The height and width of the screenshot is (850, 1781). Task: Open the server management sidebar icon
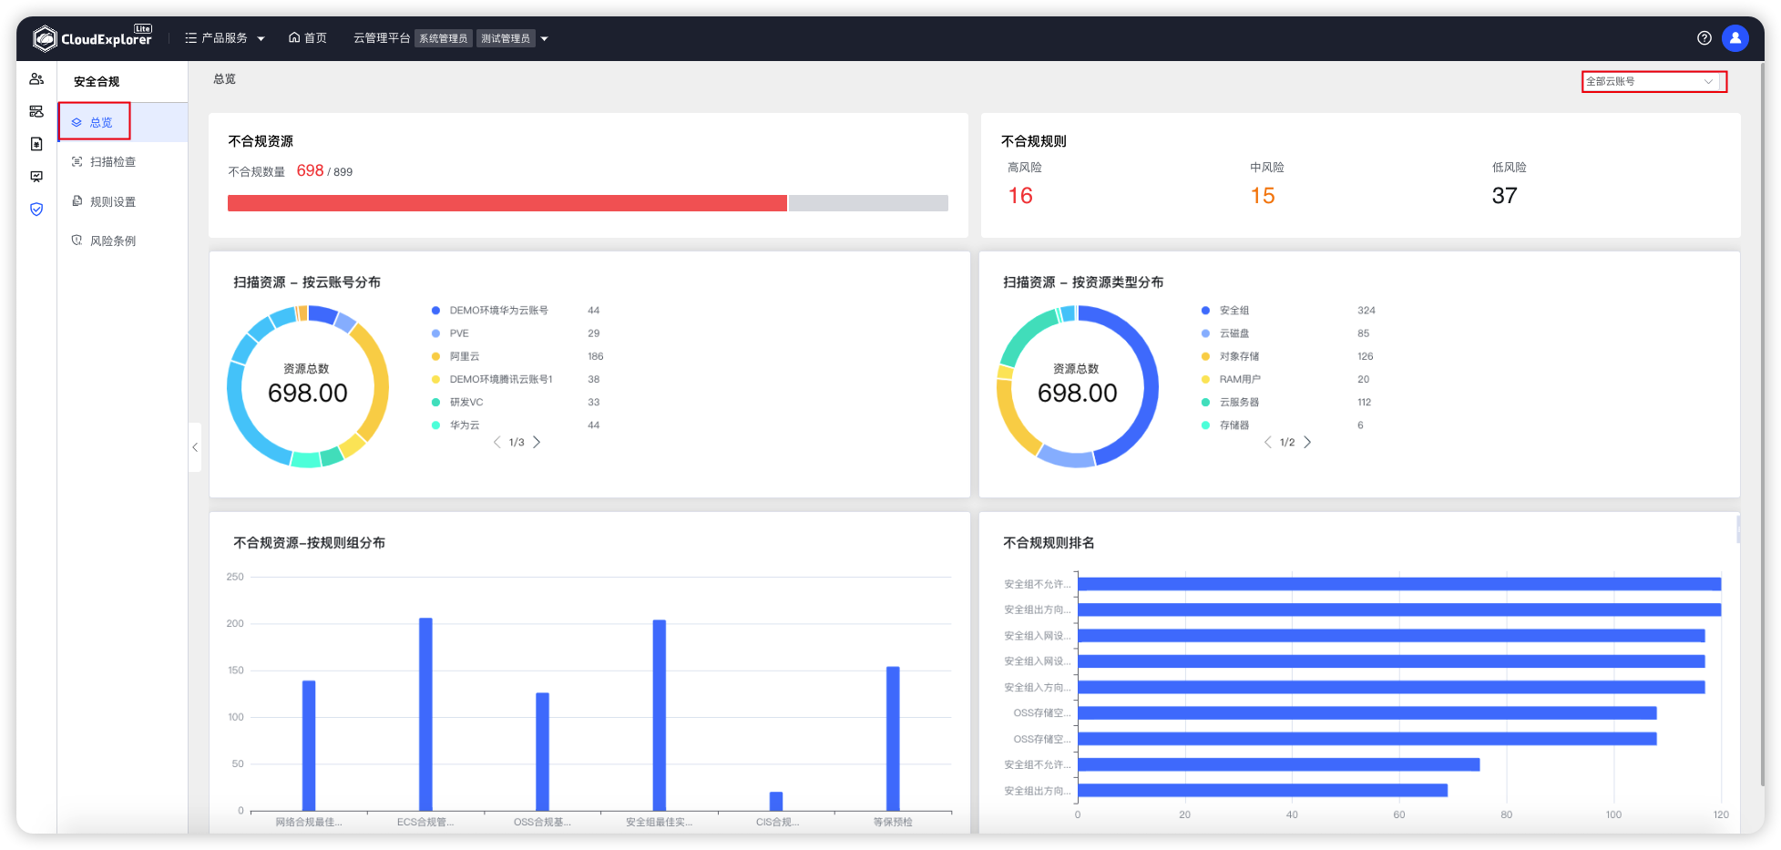pyautogui.click(x=36, y=111)
